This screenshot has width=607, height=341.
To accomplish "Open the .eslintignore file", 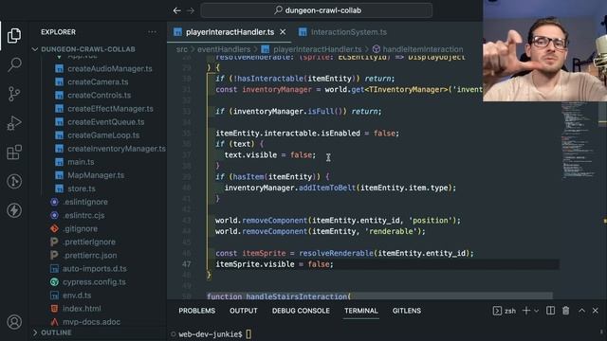I will (85, 202).
